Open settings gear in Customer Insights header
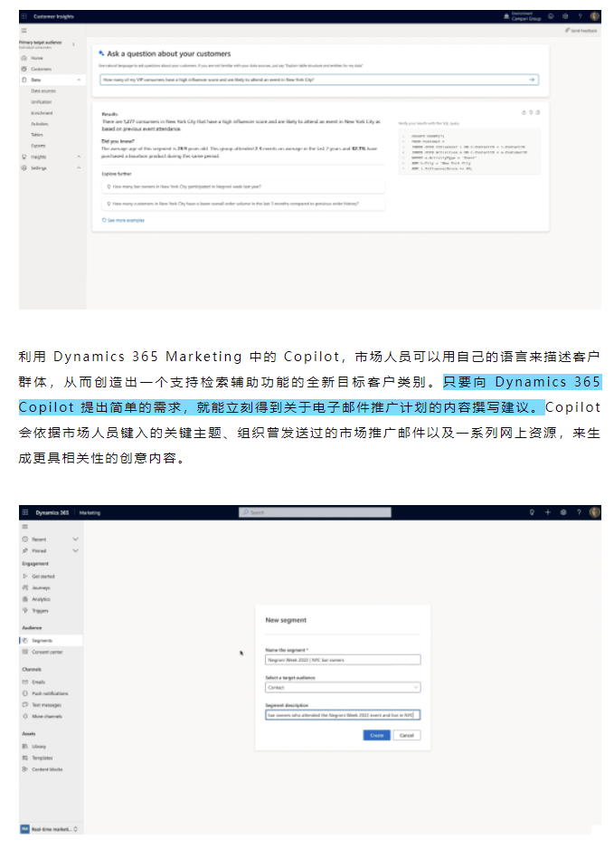Viewport: 614px width, 849px height. 565,16
